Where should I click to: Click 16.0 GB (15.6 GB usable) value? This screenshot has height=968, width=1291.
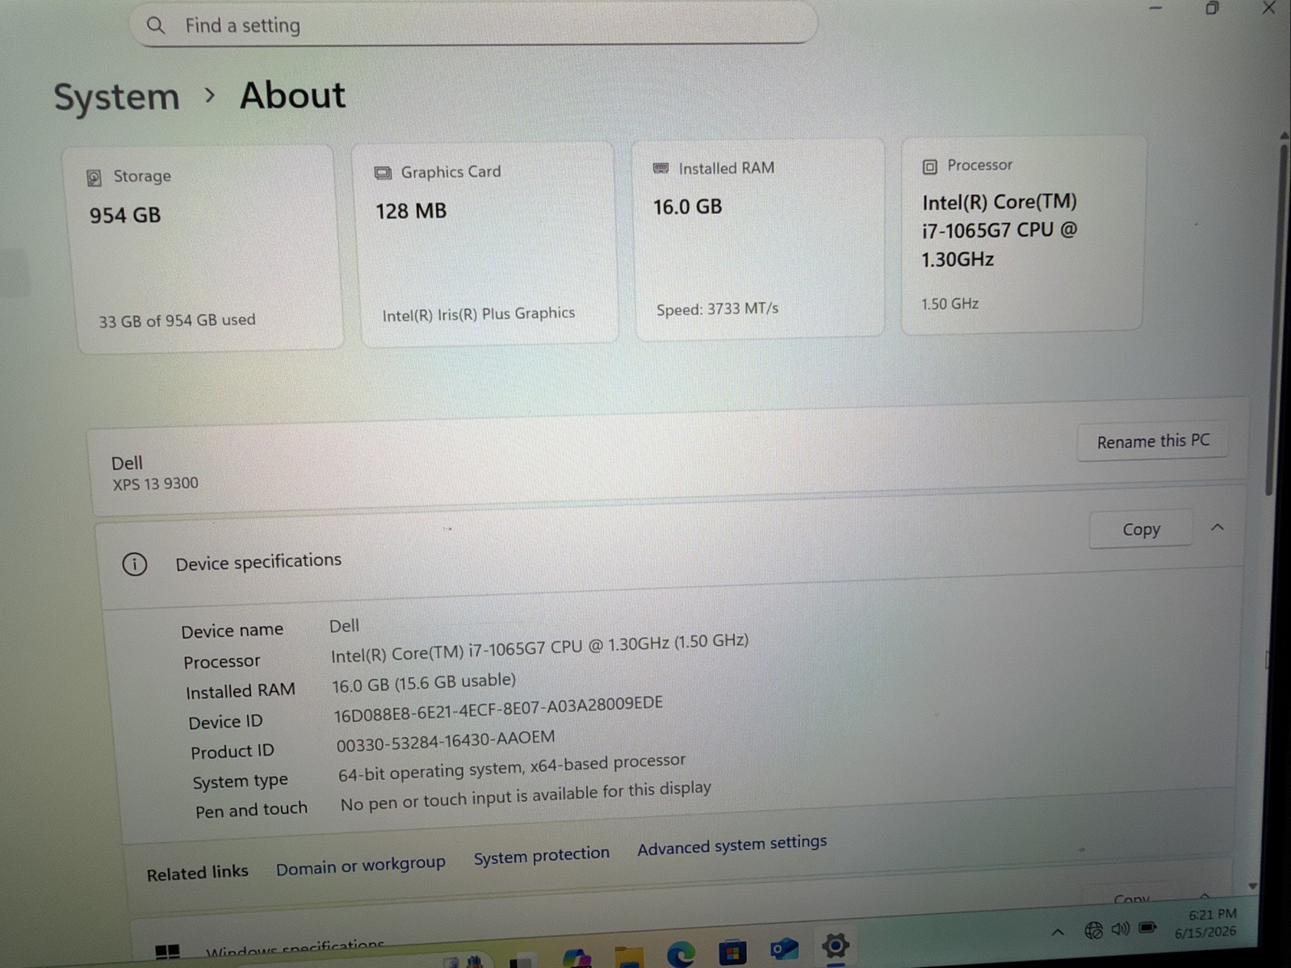click(x=423, y=683)
